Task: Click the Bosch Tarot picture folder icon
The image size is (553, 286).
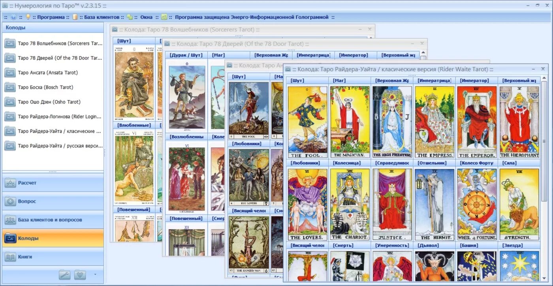Action: click(10, 87)
